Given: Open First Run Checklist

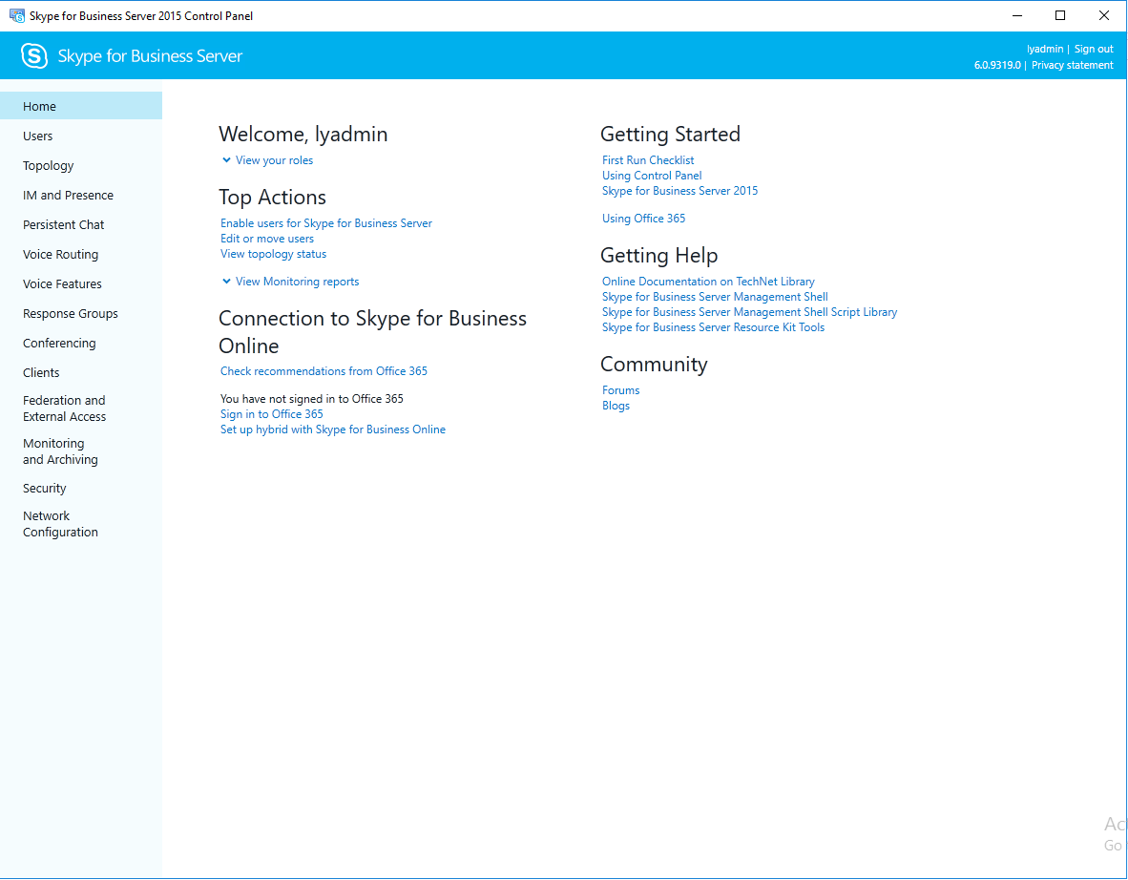Looking at the screenshot, I should point(648,159).
